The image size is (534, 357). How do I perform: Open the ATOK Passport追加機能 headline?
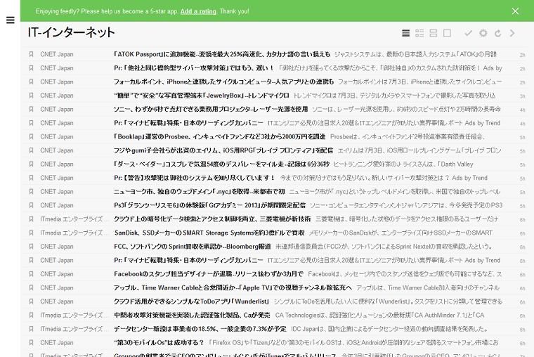pos(222,54)
